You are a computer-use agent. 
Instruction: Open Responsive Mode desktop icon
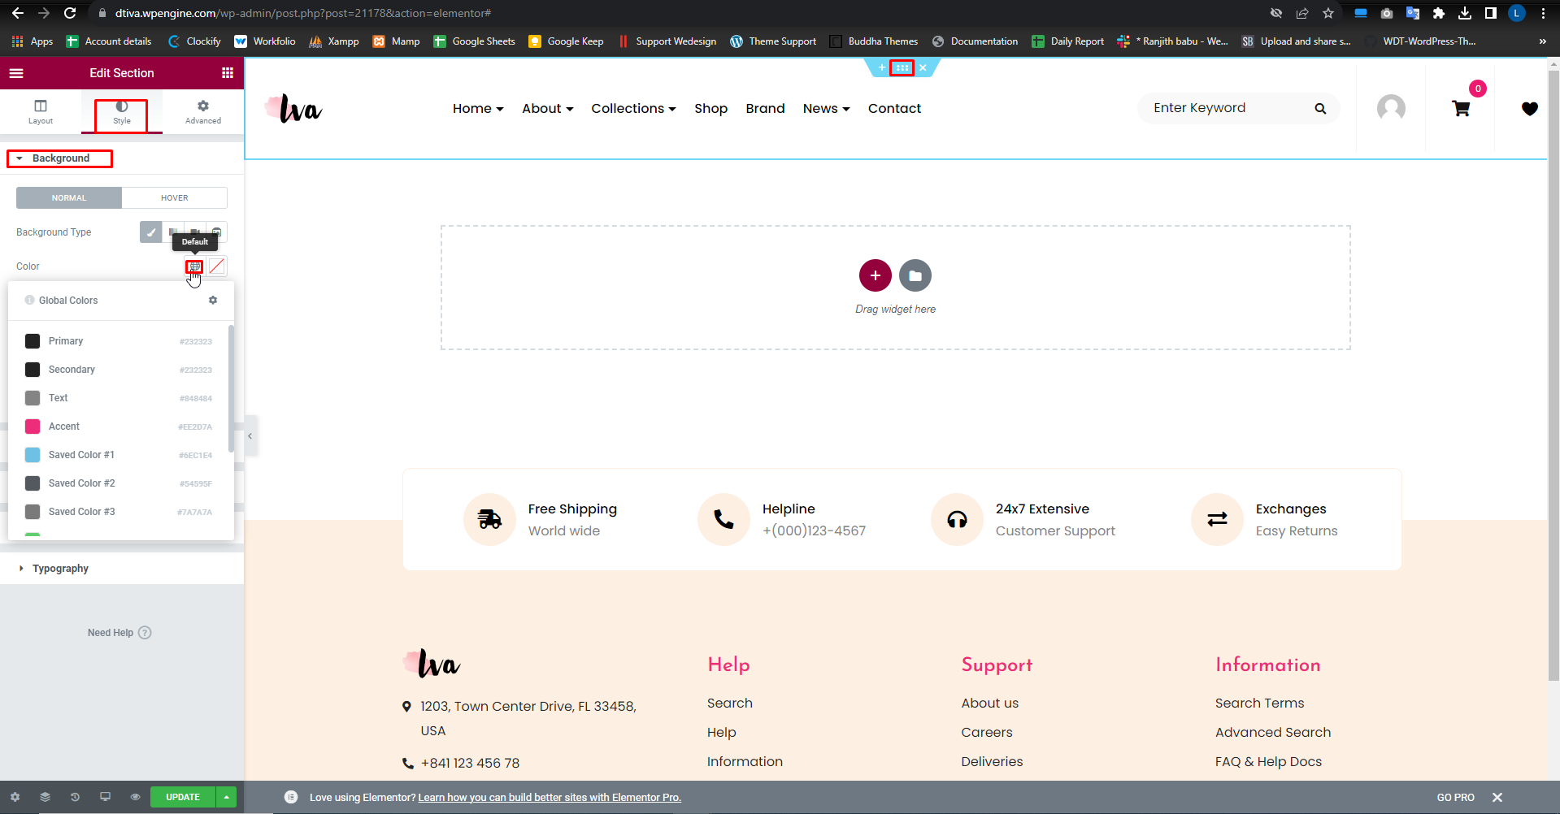pos(105,798)
